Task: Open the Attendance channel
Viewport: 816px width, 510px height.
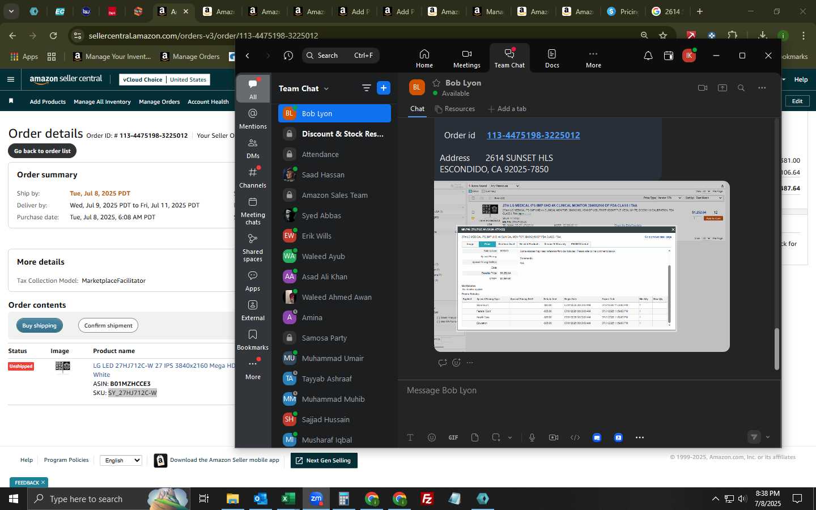Action: point(334,154)
